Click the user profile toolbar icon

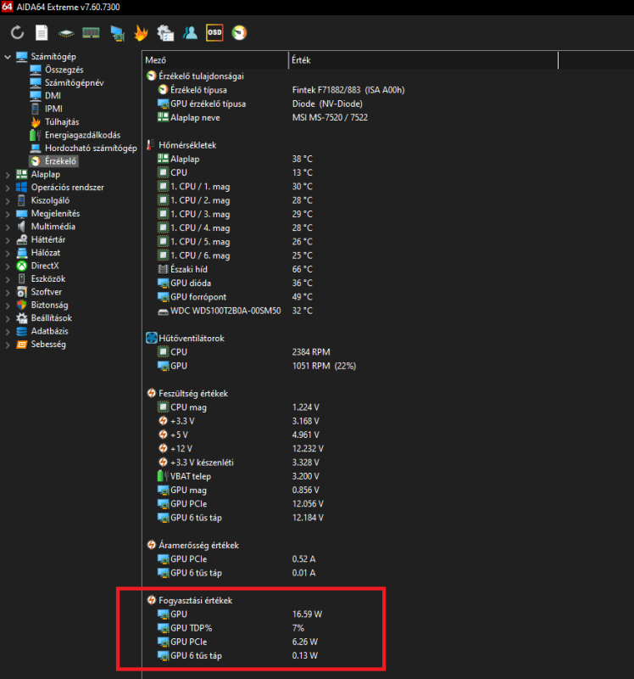(x=190, y=32)
